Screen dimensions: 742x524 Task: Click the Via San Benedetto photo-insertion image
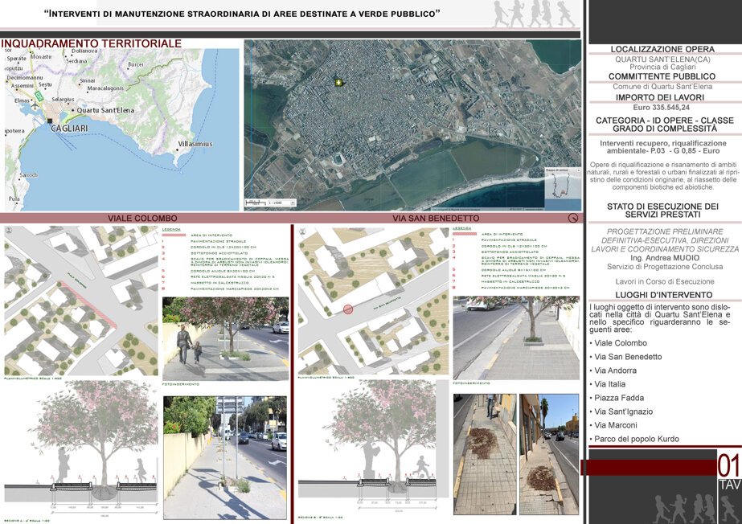pos(516,338)
